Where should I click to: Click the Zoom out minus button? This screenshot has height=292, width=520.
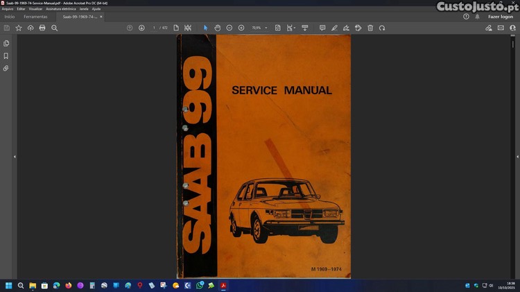click(229, 28)
